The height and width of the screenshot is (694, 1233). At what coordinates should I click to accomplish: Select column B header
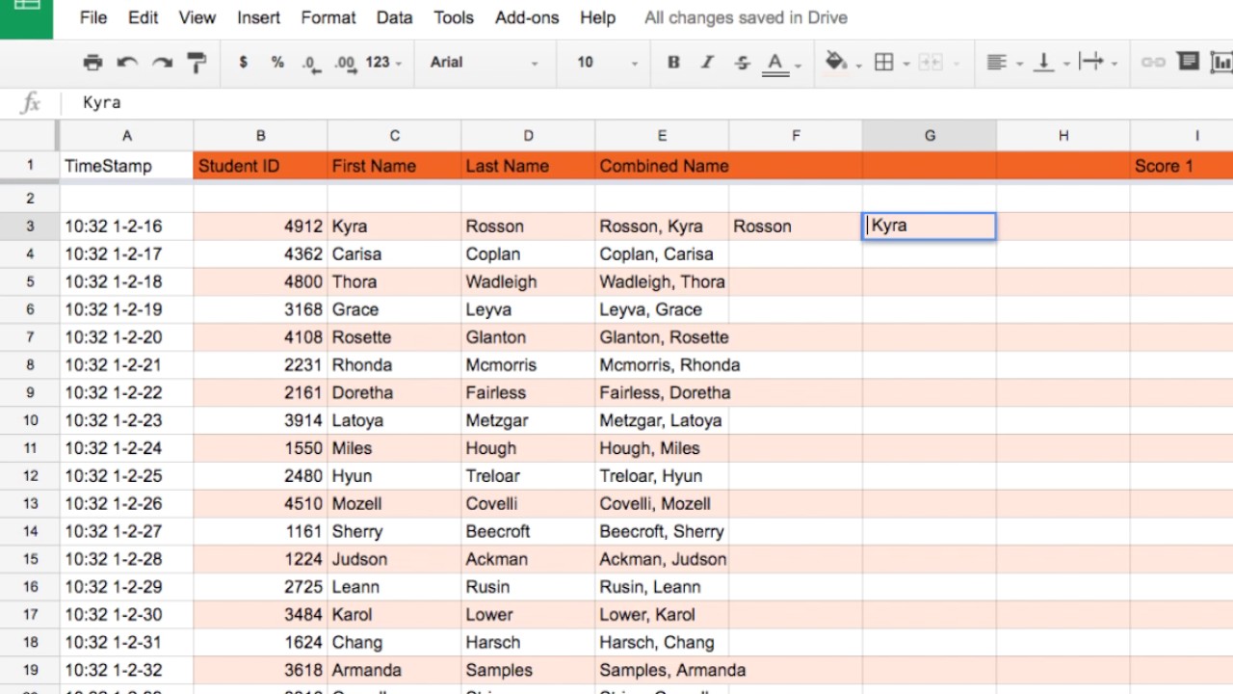click(x=260, y=136)
